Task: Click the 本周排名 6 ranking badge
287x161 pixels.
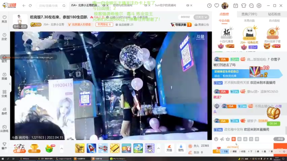Action: tap(104, 24)
